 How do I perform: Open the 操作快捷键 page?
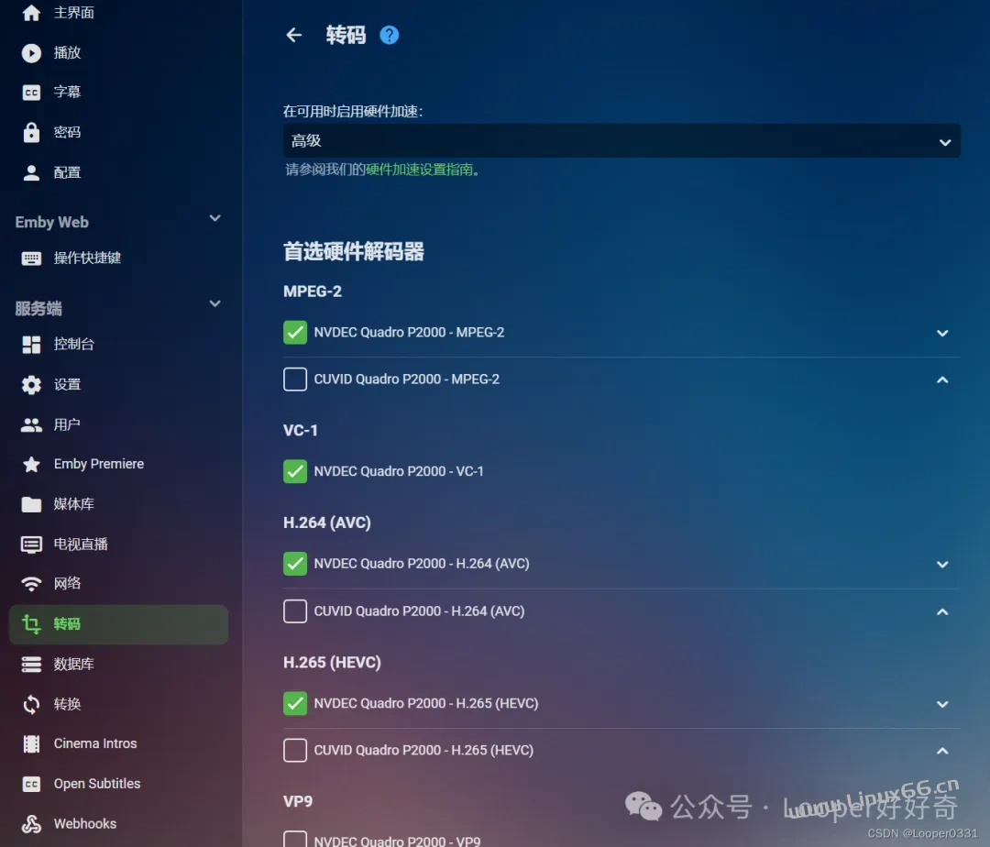coord(87,258)
